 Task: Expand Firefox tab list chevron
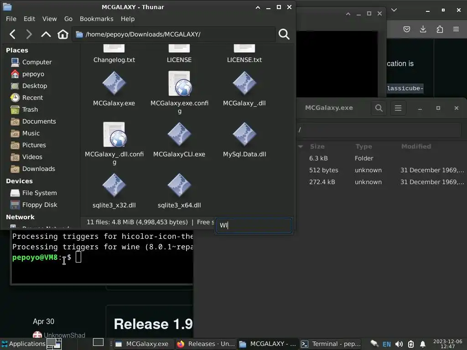pos(394,10)
